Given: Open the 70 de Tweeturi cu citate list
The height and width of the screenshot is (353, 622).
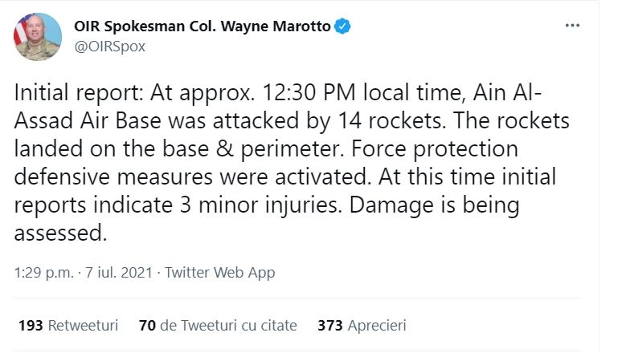Looking at the screenshot, I should (x=217, y=325).
